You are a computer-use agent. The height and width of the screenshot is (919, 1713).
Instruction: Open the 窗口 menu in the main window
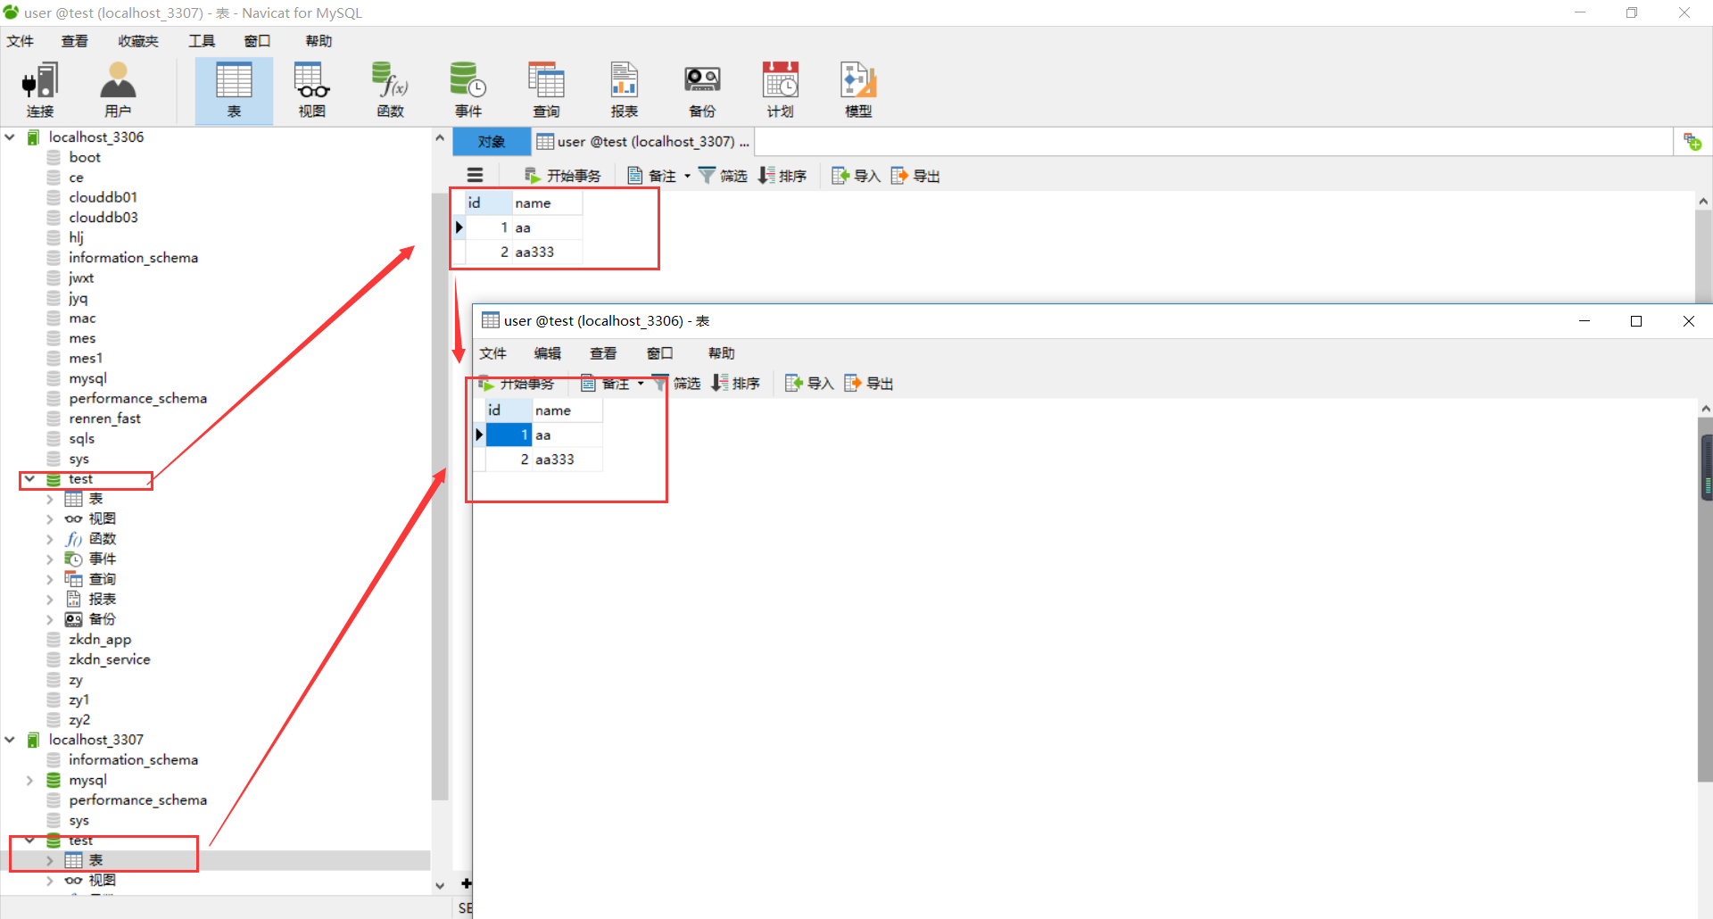tap(258, 41)
